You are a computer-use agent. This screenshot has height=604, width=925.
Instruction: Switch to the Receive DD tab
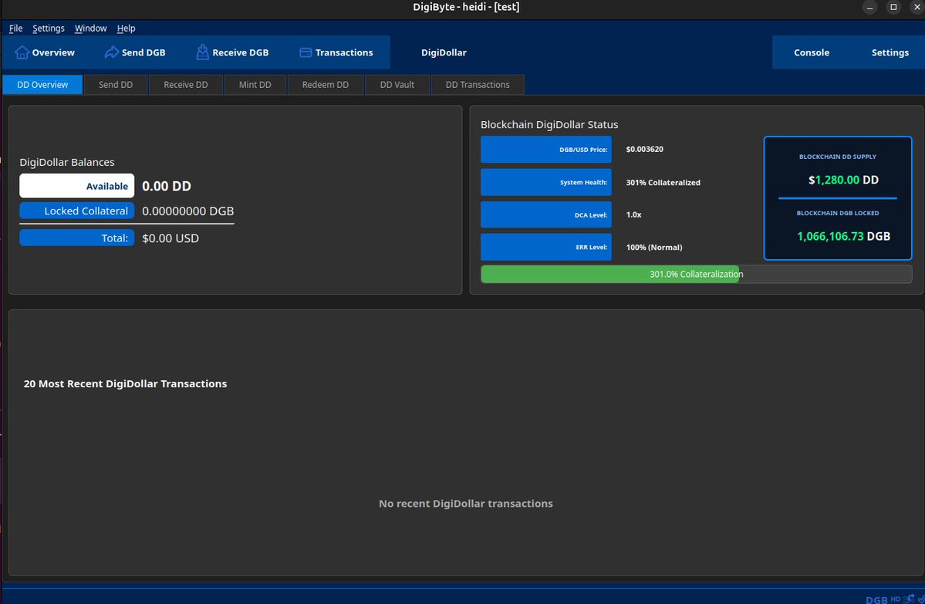point(186,84)
